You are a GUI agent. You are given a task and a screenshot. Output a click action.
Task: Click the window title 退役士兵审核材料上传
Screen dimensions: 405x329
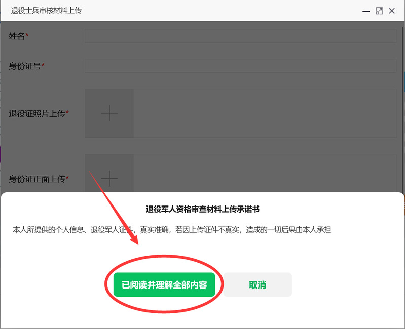46,11
